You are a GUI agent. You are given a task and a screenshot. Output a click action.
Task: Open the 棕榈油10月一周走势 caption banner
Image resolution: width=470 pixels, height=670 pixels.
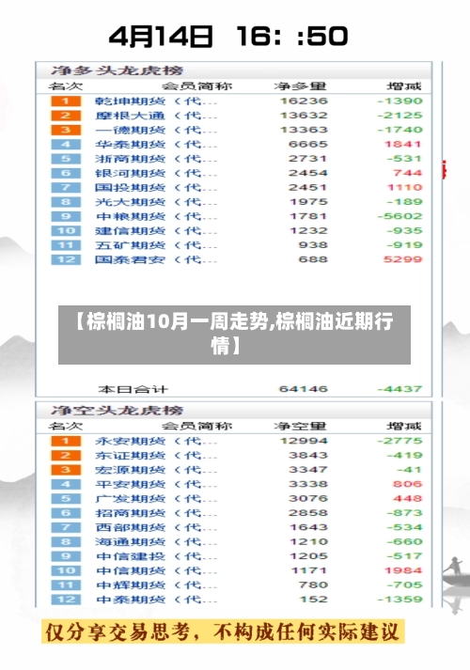click(235, 335)
